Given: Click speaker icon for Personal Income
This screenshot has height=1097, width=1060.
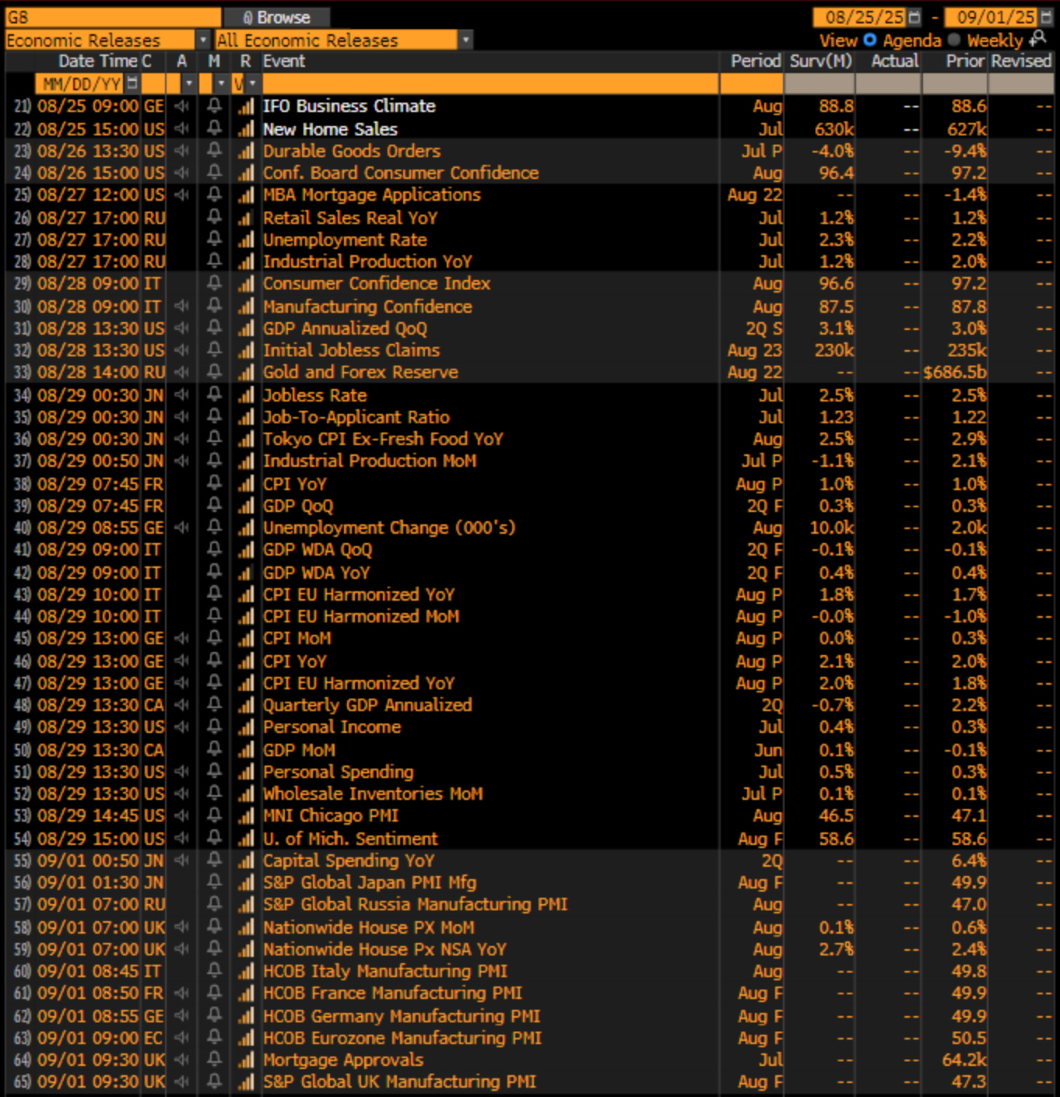Looking at the screenshot, I should (x=182, y=727).
